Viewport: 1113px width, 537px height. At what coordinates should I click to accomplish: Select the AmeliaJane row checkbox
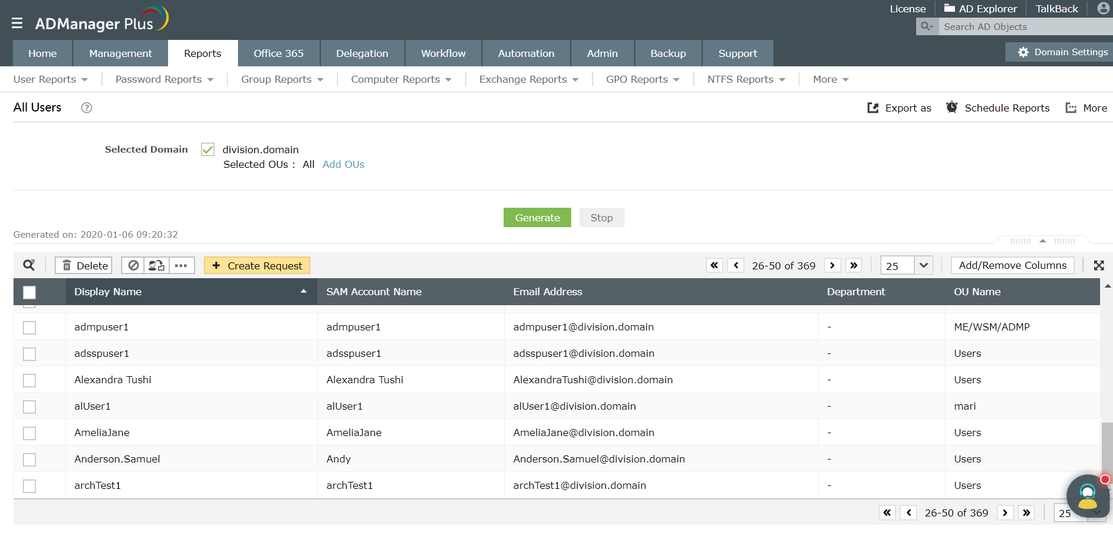29,433
